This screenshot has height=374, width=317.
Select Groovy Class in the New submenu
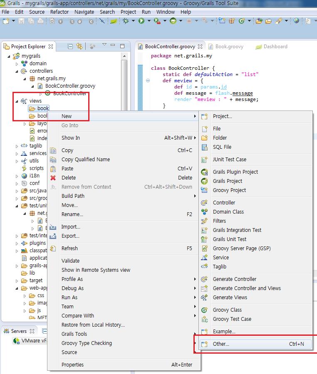click(x=256, y=310)
